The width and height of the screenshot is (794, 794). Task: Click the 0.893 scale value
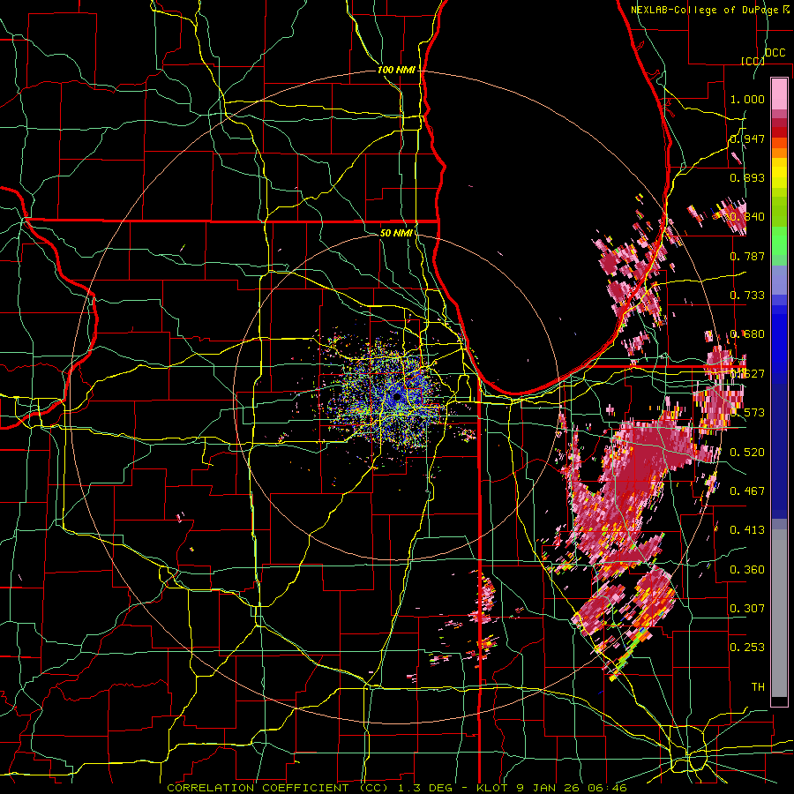[x=747, y=177]
